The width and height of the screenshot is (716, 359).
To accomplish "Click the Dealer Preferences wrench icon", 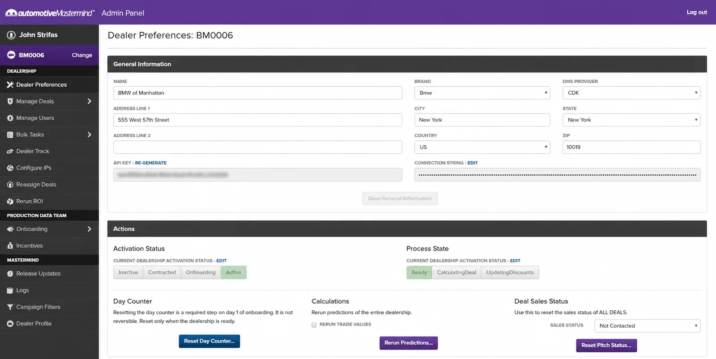I will pyautogui.click(x=10, y=84).
